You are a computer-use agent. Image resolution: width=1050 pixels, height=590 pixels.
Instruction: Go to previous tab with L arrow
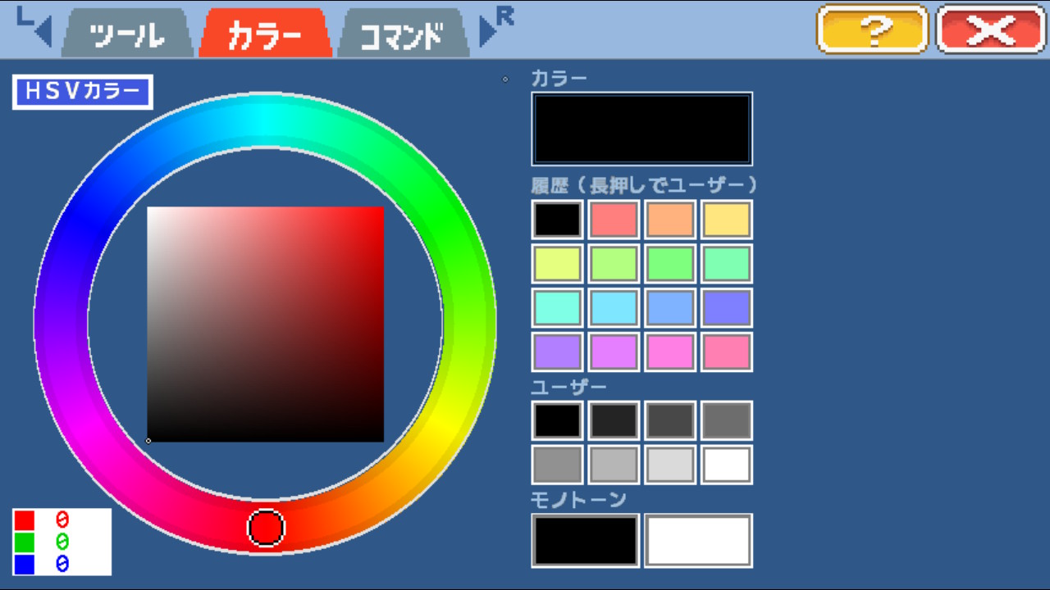(x=34, y=26)
